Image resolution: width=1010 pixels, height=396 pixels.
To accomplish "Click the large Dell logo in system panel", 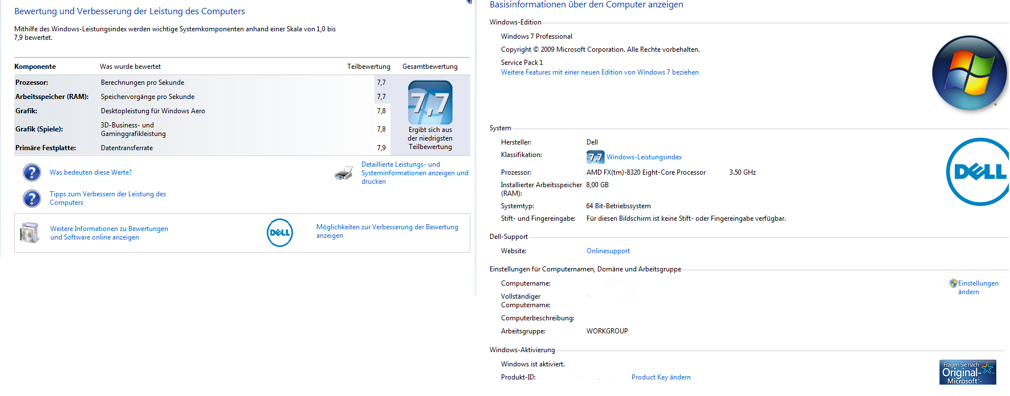I will [978, 172].
